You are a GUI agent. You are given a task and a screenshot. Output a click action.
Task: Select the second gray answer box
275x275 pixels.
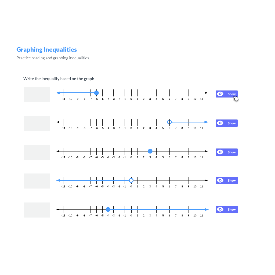(37, 123)
